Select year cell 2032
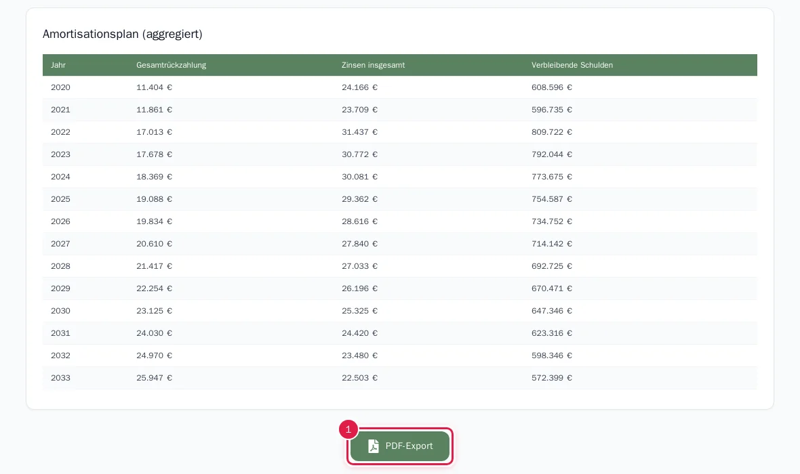800x474 pixels. (61, 355)
